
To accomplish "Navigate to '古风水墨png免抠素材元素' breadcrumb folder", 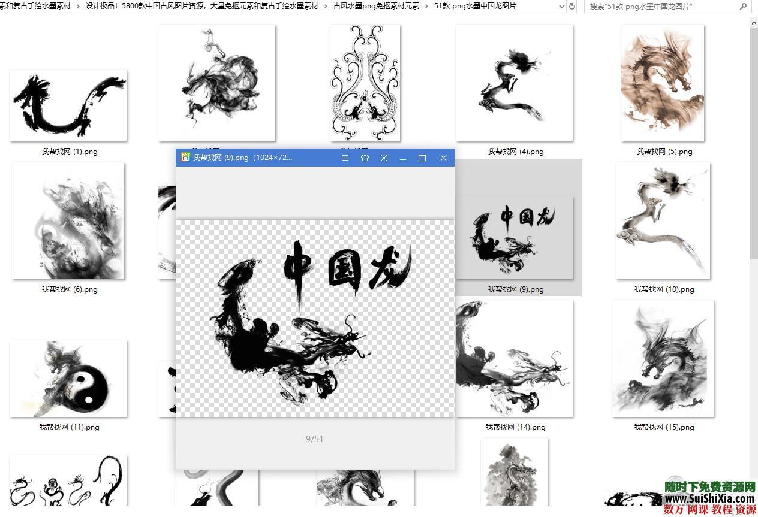I will (376, 6).
